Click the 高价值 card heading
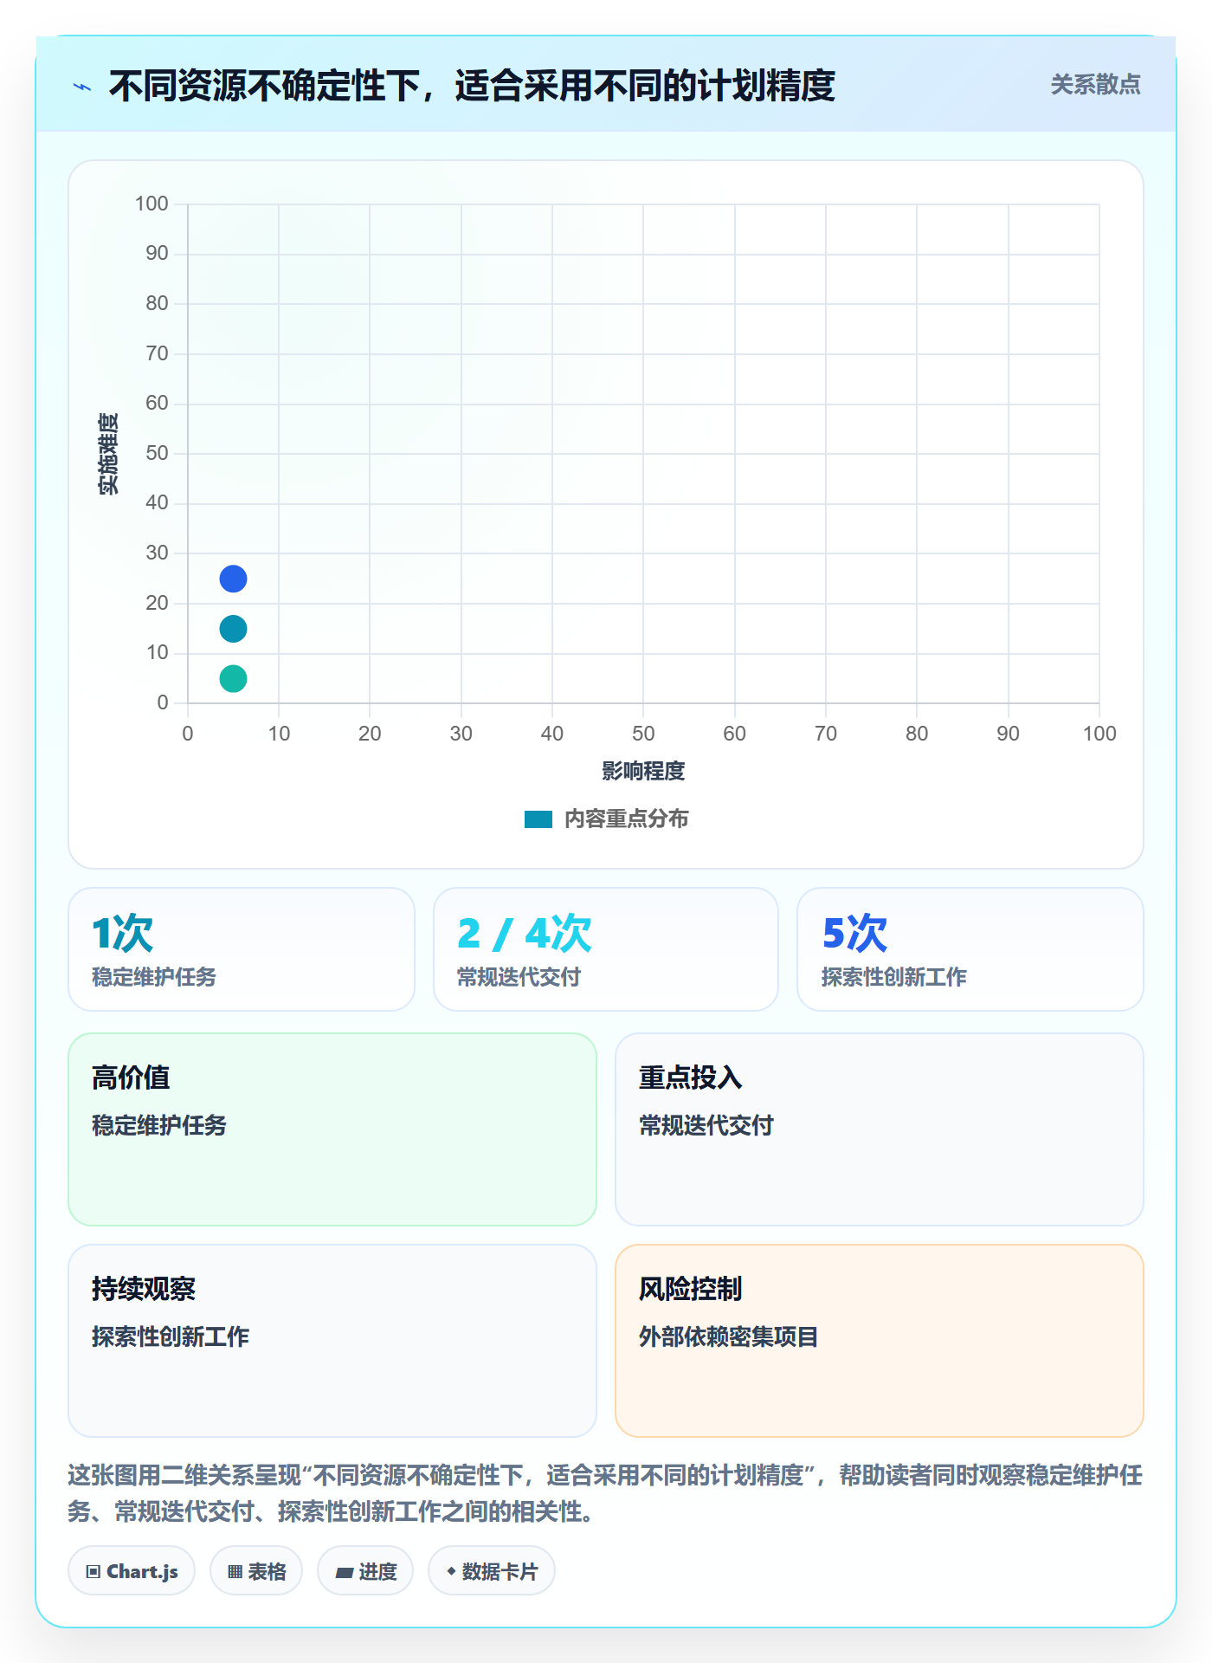The image size is (1212, 1663). [131, 1077]
